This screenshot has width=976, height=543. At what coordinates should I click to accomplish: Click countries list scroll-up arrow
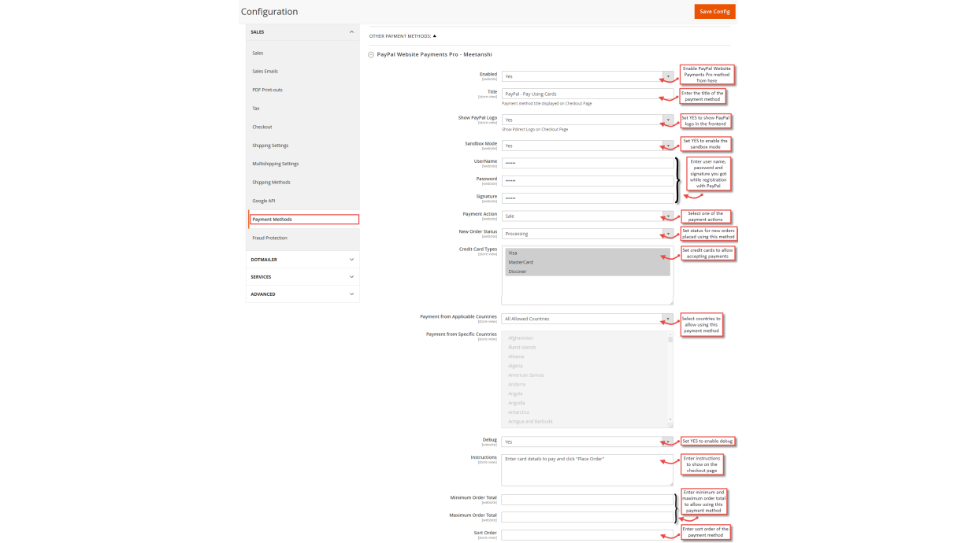pos(670,334)
